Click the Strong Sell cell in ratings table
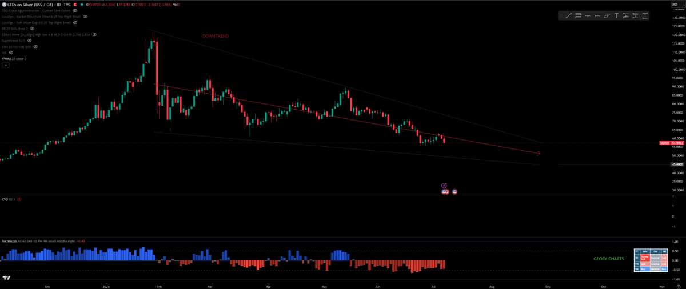 click(x=645, y=258)
